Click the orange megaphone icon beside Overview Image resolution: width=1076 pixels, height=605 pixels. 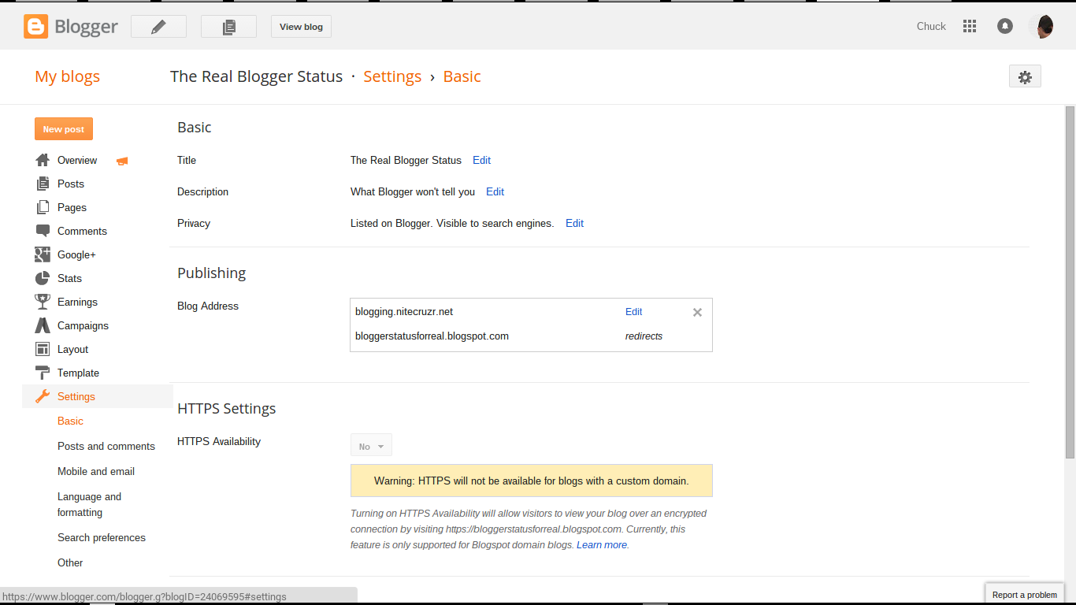(x=122, y=161)
